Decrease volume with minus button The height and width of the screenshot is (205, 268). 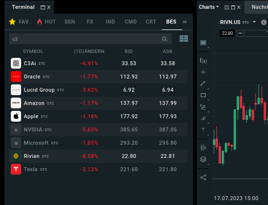point(240,33)
